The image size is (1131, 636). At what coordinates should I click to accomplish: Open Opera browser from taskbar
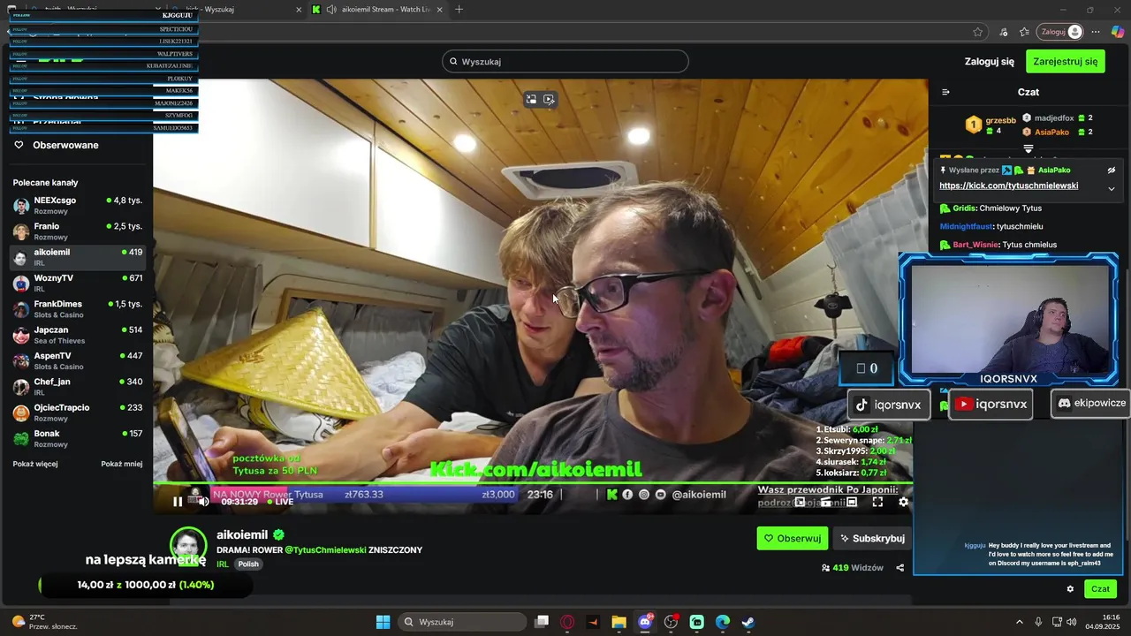coord(567,622)
